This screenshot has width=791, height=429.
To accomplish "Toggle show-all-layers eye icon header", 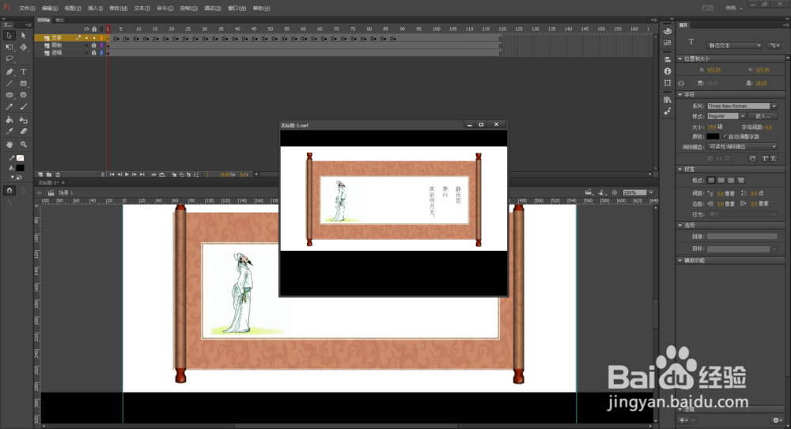I will point(86,29).
